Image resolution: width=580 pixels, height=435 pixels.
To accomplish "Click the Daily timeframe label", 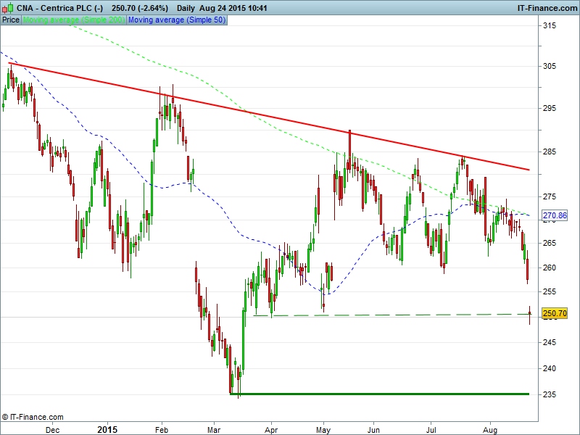I will click(186, 8).
